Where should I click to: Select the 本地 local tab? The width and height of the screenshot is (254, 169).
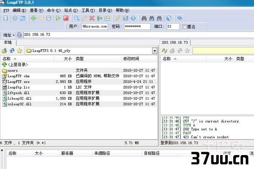coord(8,42)
